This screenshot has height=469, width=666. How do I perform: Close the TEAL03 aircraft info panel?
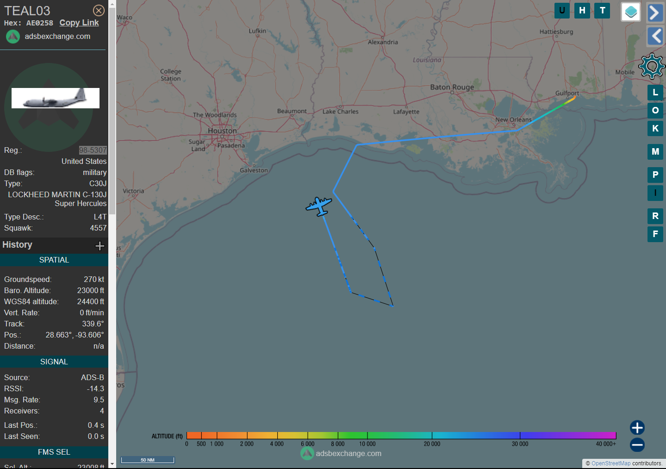(x=99, y=11)
